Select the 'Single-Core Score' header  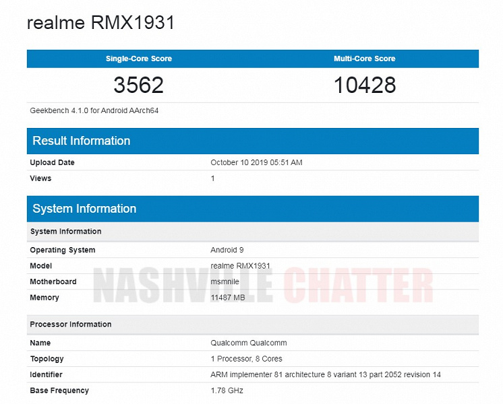point(139,59)
